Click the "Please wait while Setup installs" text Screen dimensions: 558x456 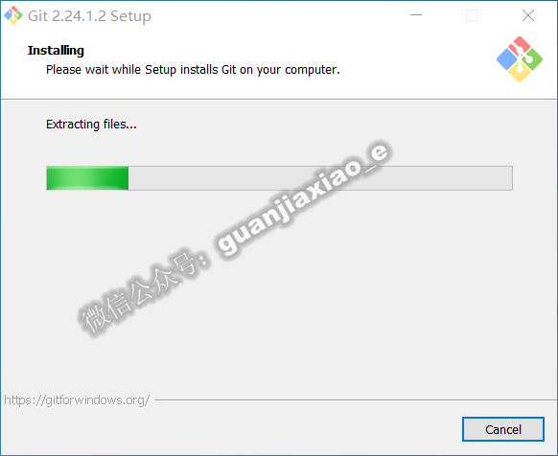pyautogui.click(x=131, y=70)
